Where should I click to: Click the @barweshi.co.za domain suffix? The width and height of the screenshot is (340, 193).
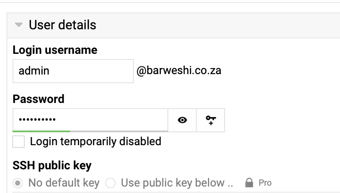[179, 70]
